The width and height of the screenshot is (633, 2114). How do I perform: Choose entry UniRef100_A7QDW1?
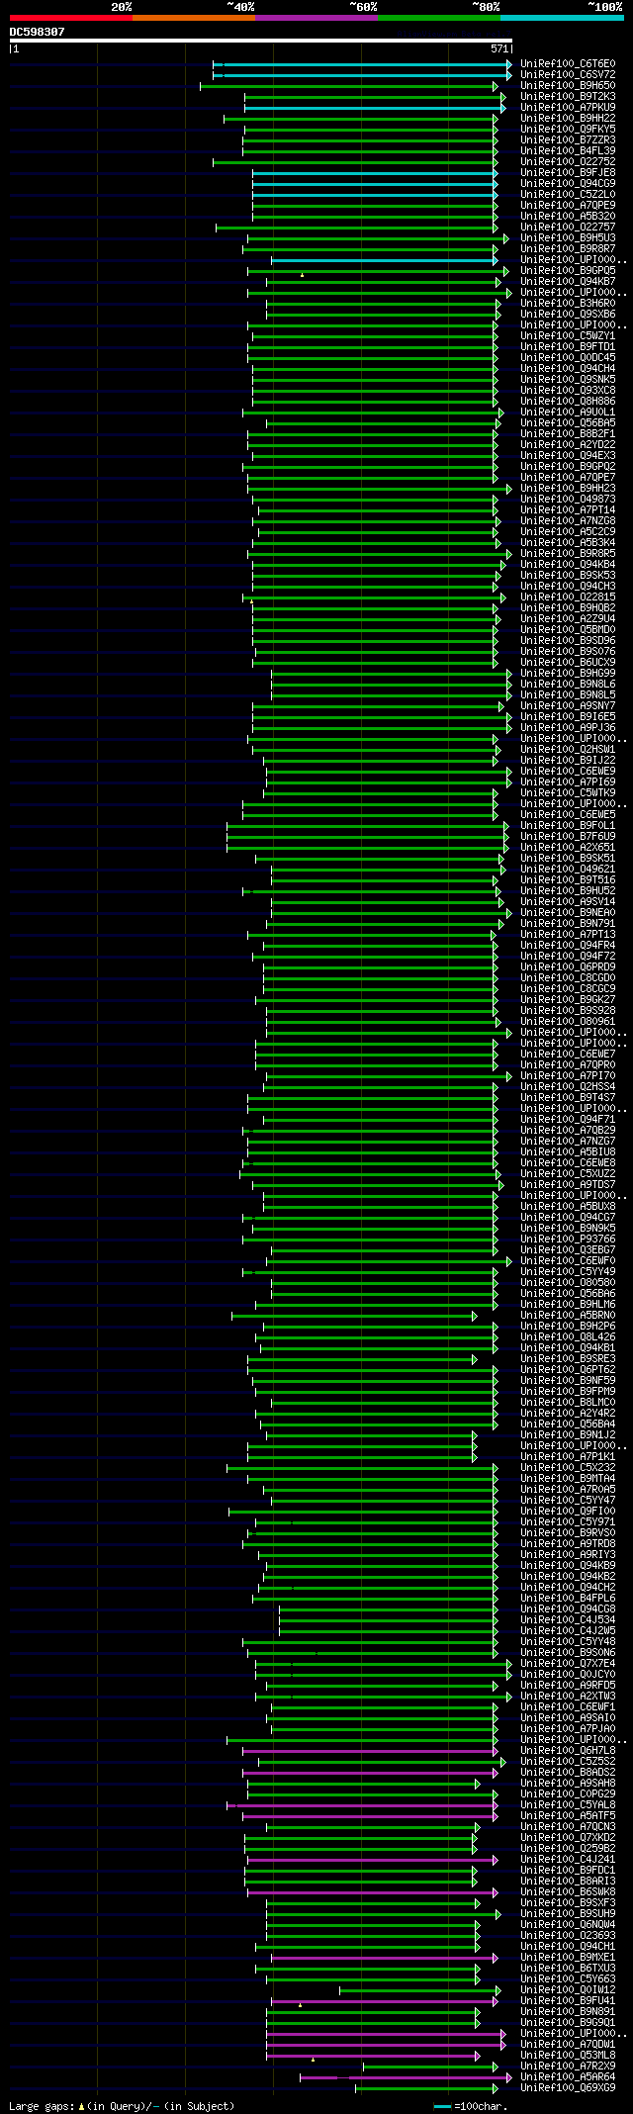[568, 2045]
